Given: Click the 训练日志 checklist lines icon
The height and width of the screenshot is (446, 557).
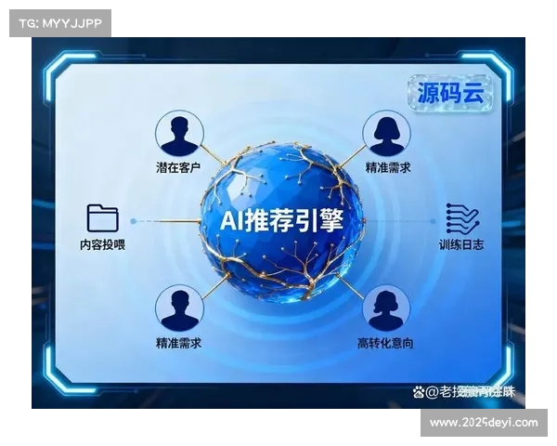Looking at the screenshot, I should (461, 218).
